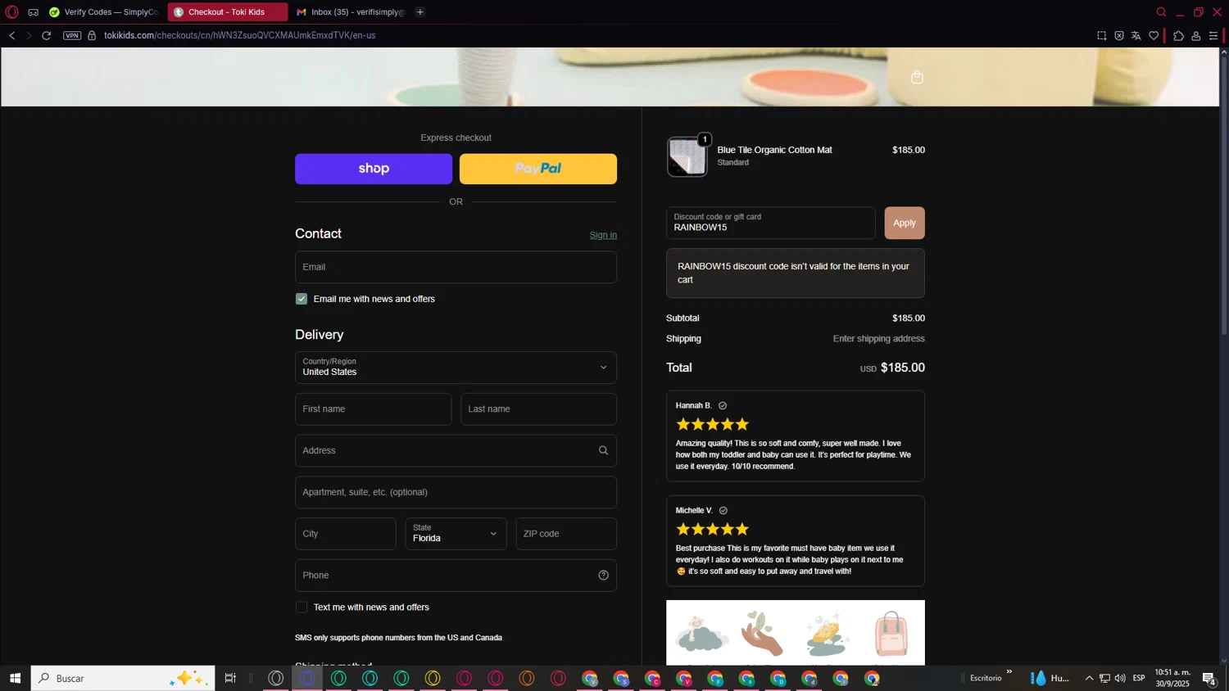Image resolution: width=1229 pixels, height=691 pixels.
Task: Search open tabs with magnifier icon
Action: [1161, 12]
